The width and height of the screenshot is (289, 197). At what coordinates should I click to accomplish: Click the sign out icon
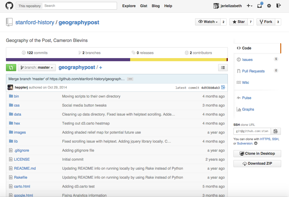[278, 6]
